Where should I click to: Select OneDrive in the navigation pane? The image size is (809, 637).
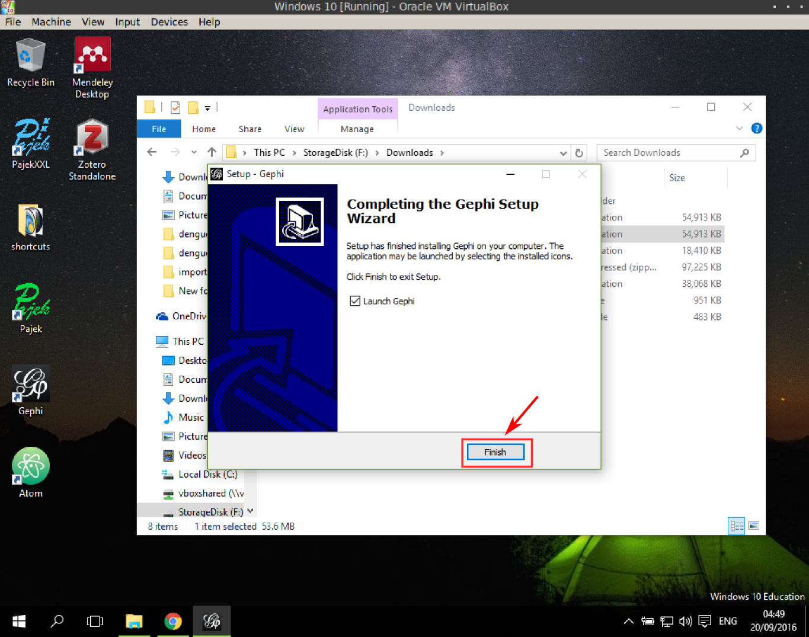pyautogui.click(x=182, y=316)
